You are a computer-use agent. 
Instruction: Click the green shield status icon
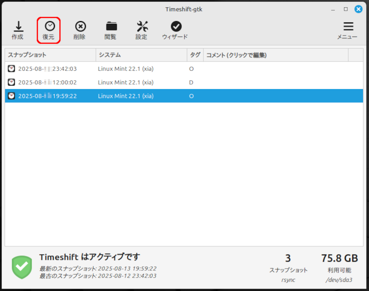[22, 266]
